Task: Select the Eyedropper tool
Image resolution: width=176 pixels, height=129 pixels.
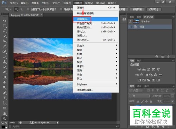Action: tap(5, 46)
